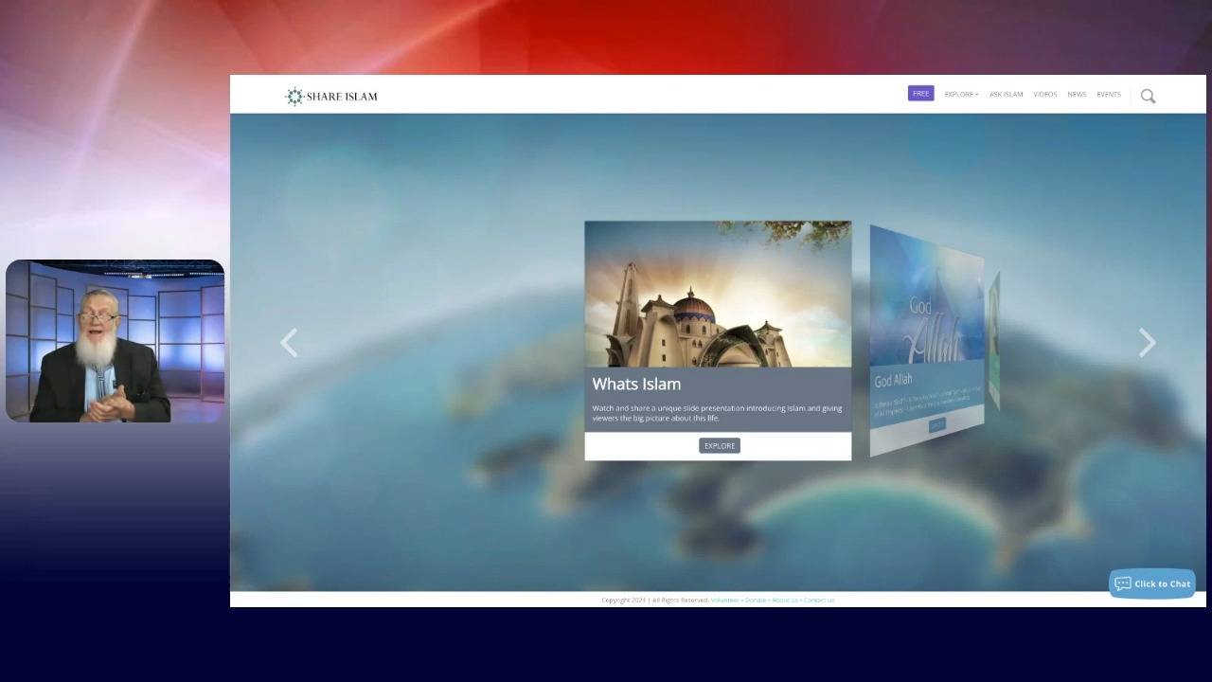Follow the Donate footer link
Viewport: 1212px width, 682px height.
click(756, 600)
